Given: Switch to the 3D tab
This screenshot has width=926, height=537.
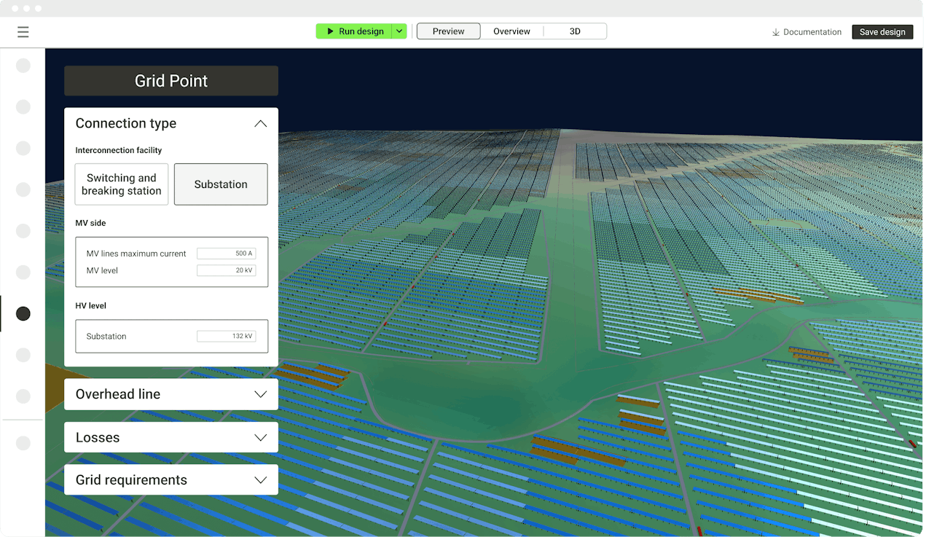Looking at the screenshot, I should (x=575, y=31).
